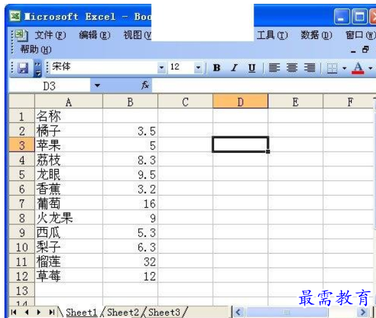This screenshot has height=318, width=376.
Task: Go to next sheet tab arrow
Action: coord(39,312)
